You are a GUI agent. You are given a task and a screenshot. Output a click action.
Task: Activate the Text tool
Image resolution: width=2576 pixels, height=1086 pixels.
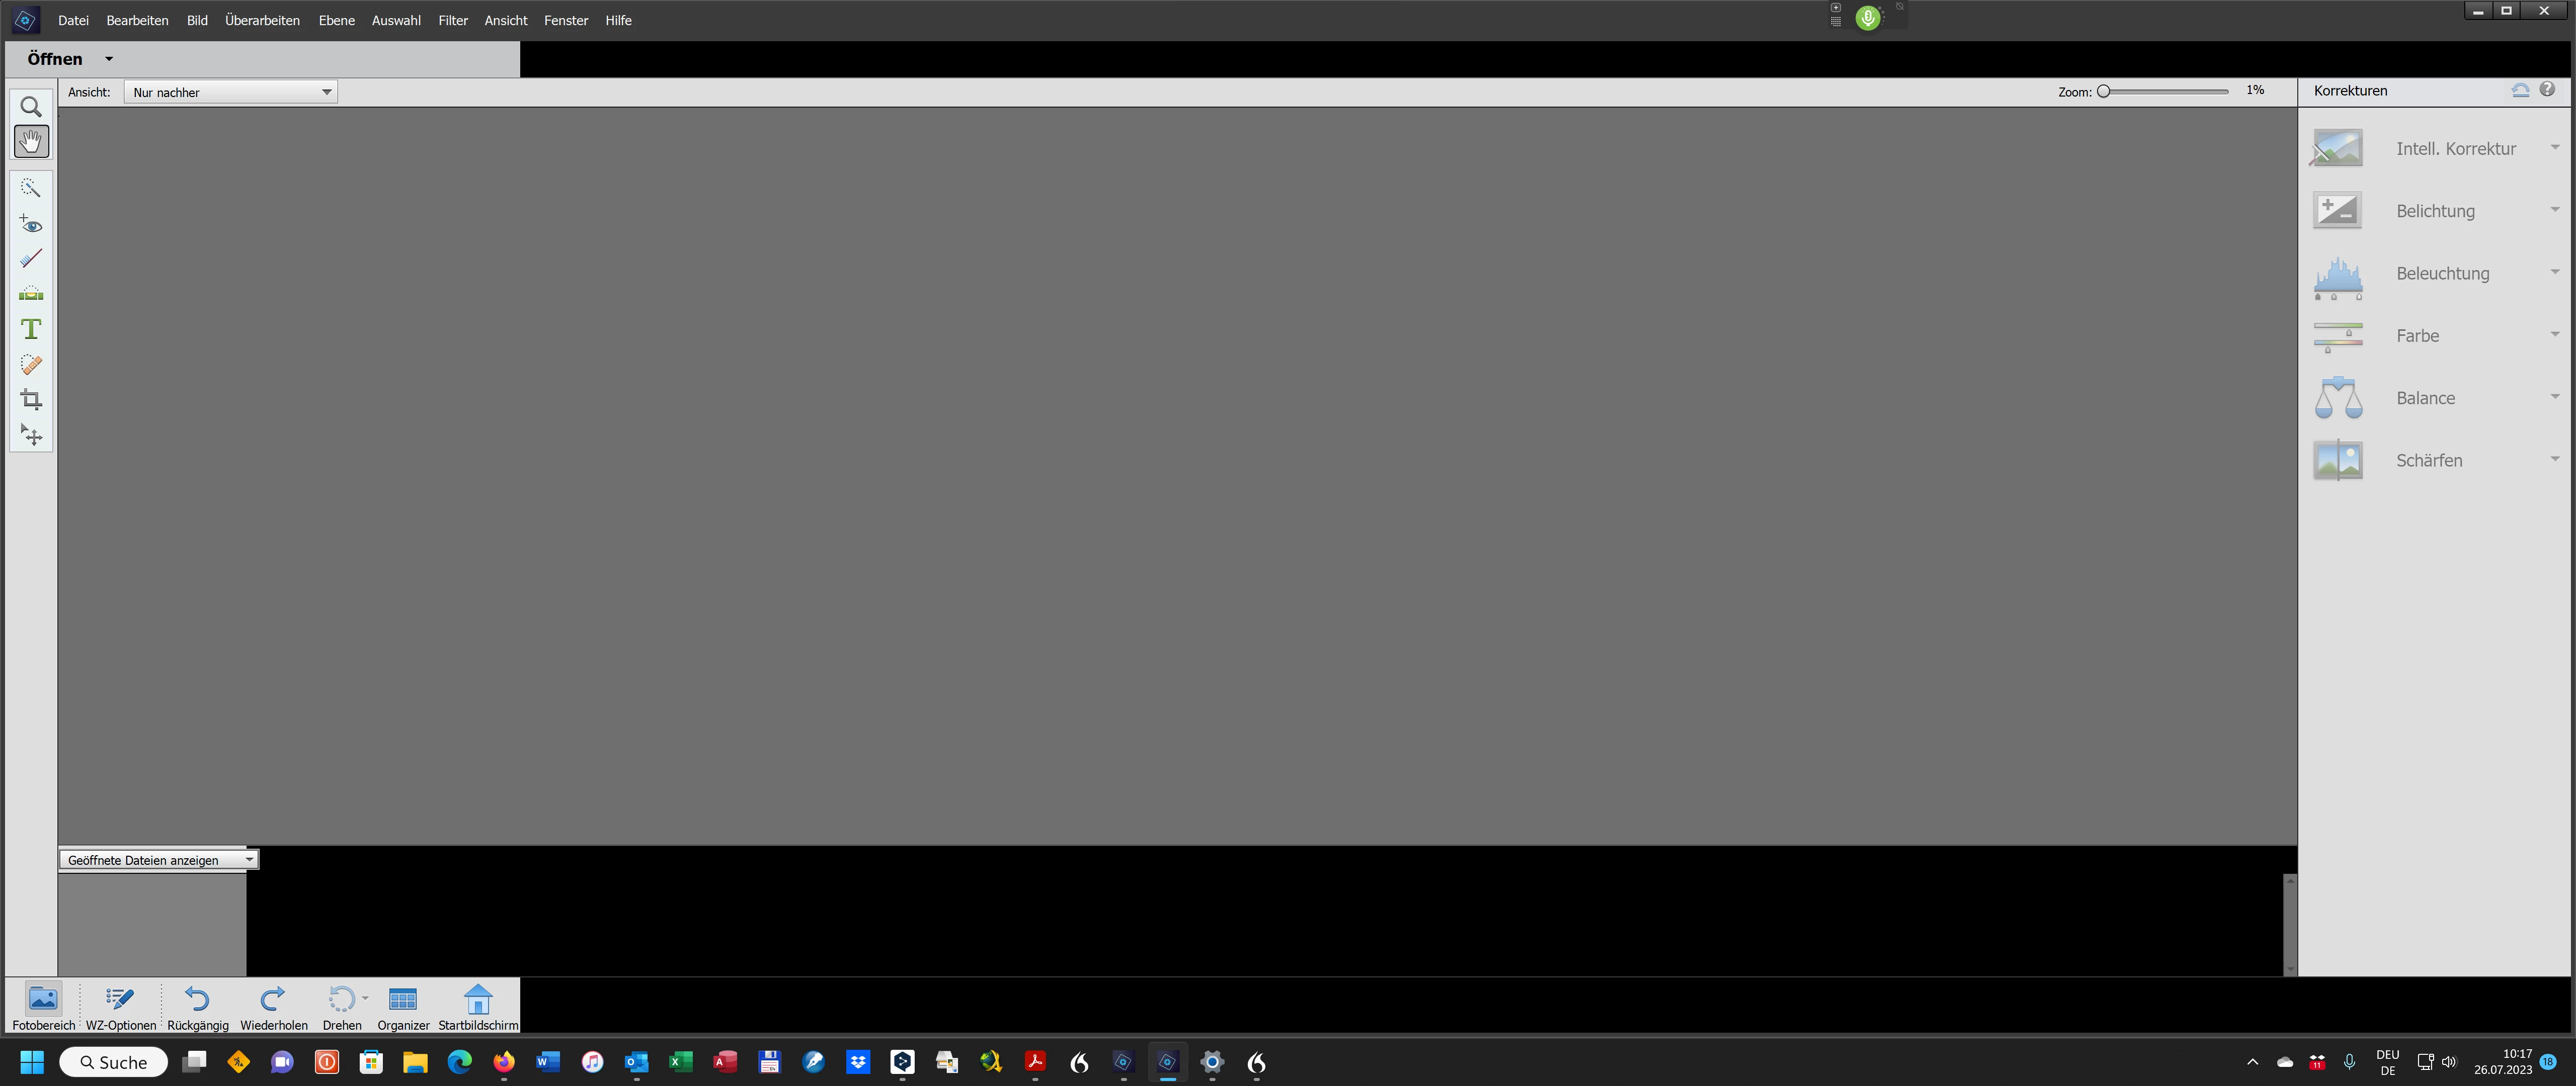tap(31, 329)
